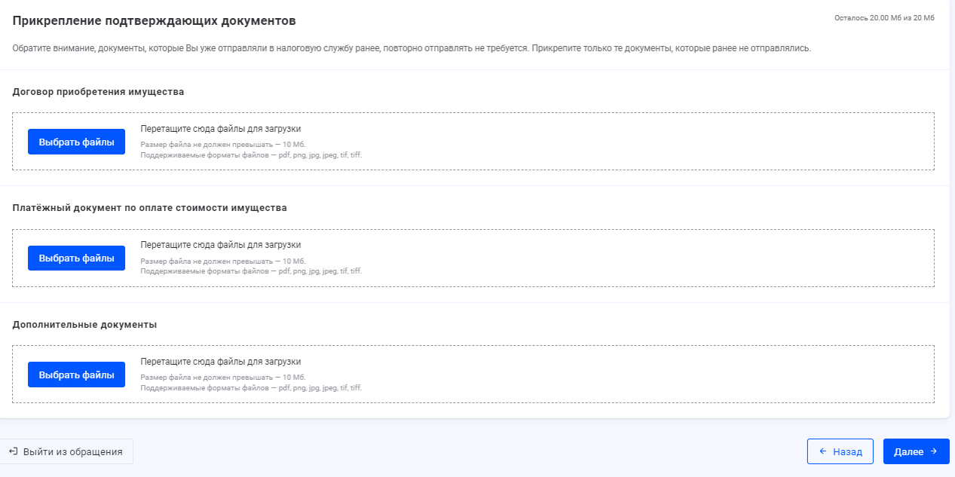Image resolution: width=955 pixels, height=477 pixels.
Task: Choose files for Дополнительные документы
Action: (76, 375)
